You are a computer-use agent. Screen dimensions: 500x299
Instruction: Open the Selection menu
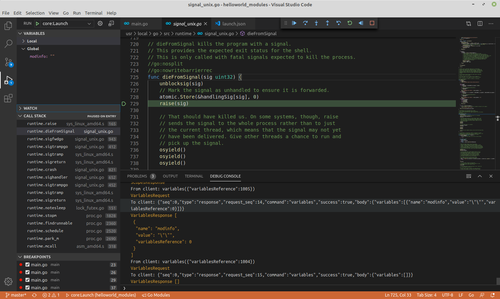click(35, 13)
